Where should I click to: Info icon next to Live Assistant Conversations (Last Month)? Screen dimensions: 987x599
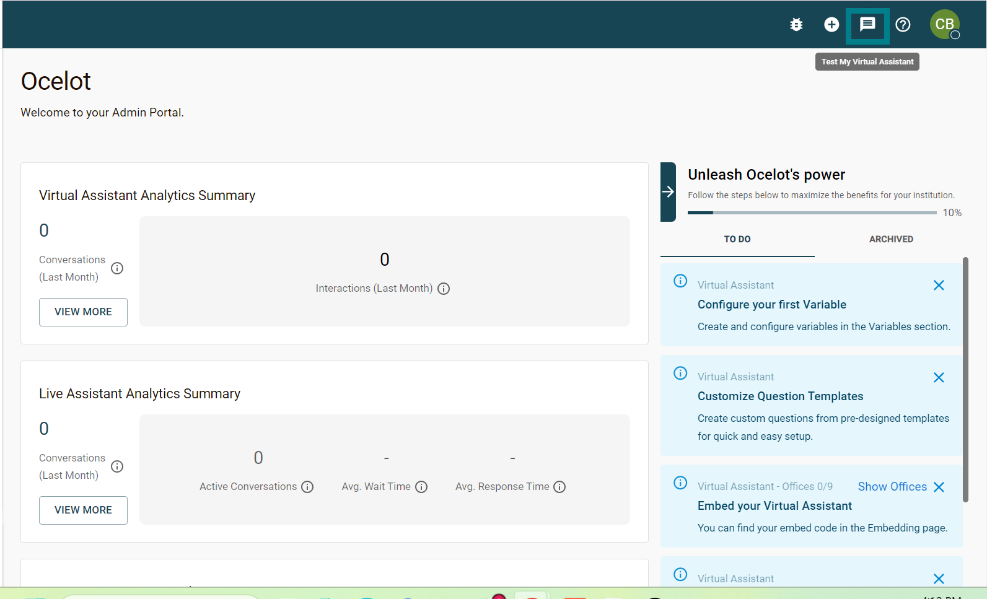(117, 466)
